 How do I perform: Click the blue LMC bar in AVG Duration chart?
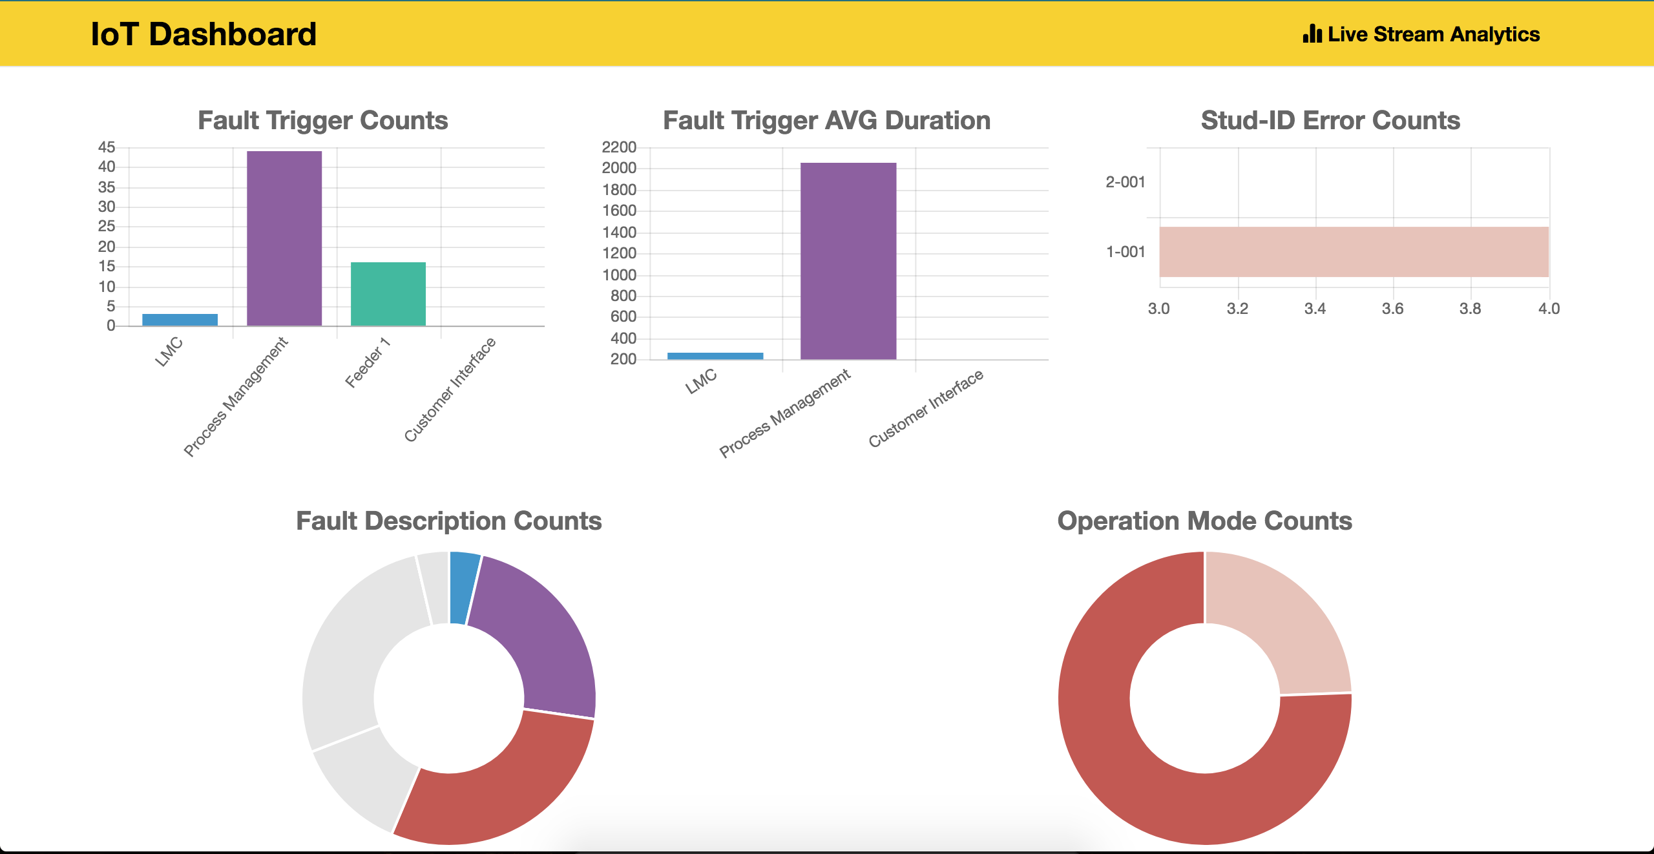(715, 355)
